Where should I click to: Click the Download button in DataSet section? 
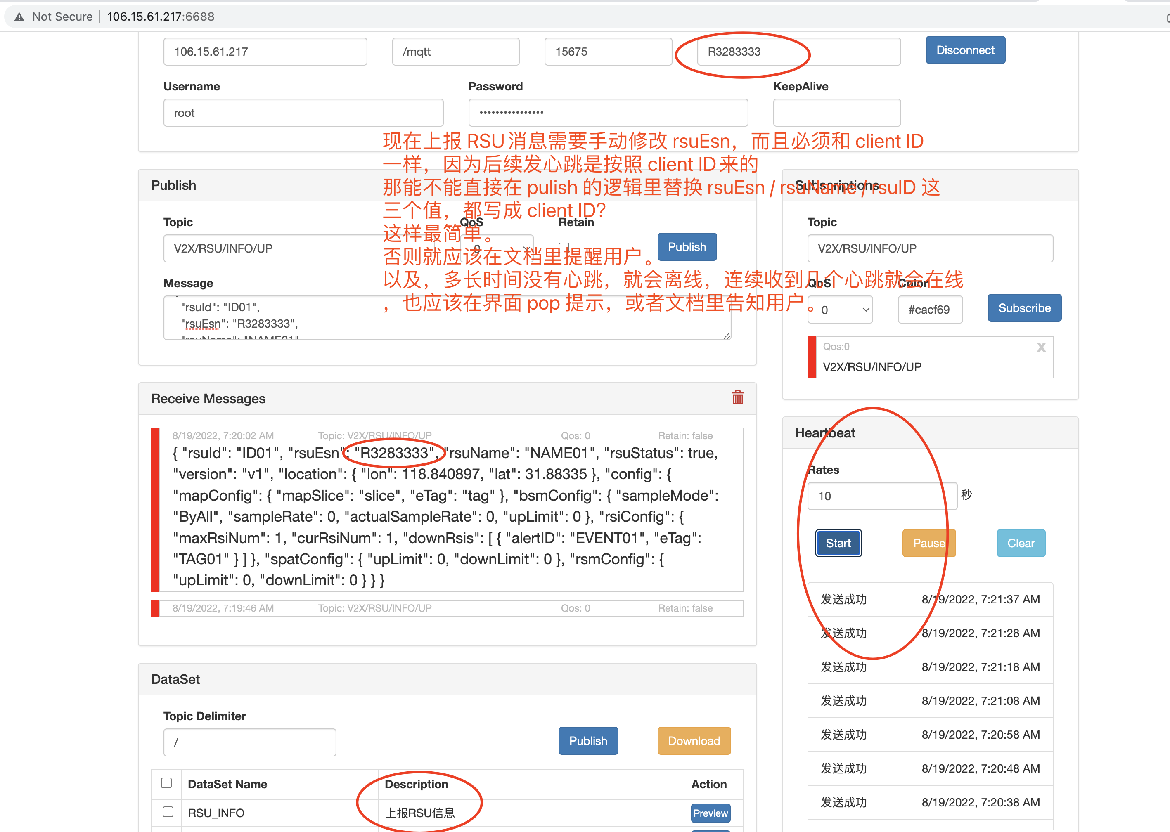(694, 741)
